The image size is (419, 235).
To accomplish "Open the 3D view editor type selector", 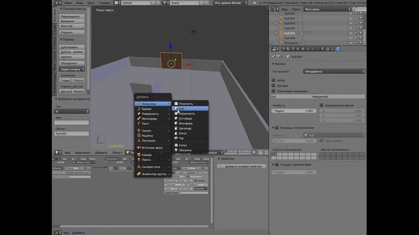I will [x=58, y=152].
